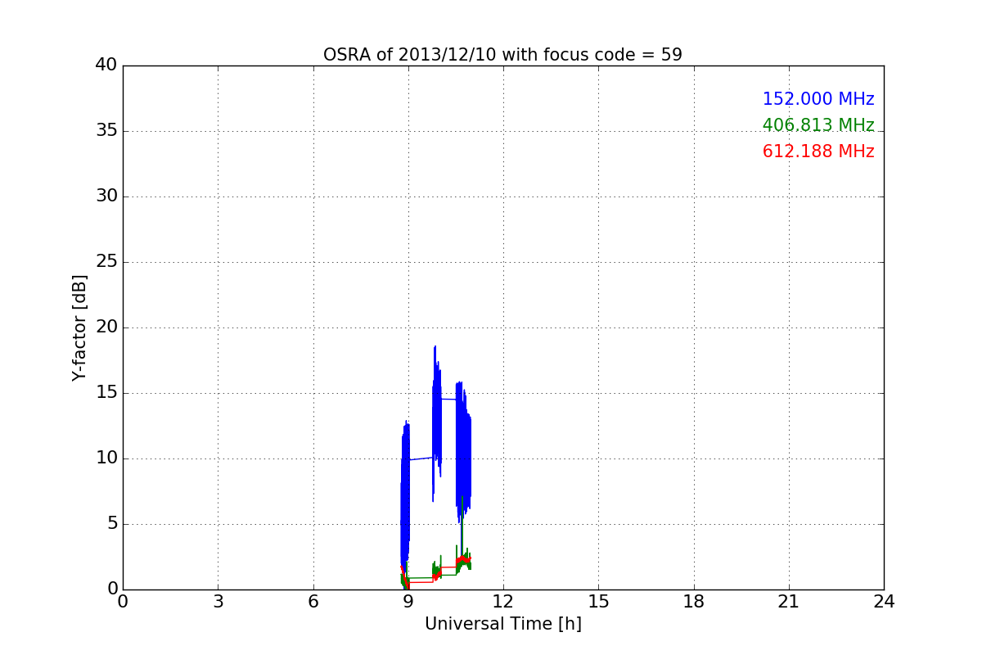Click the y-axis tick label 20

[x=106, y=327]
